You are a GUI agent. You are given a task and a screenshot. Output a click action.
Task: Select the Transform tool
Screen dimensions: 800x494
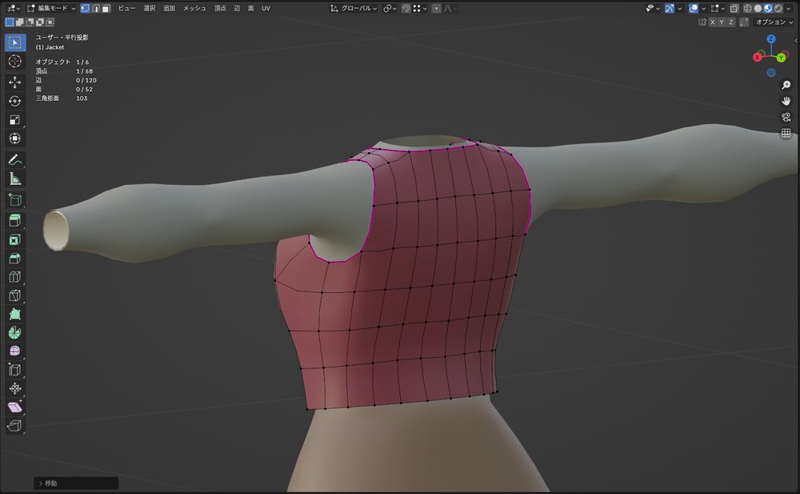pyautogui.click(x=14, y=139)
